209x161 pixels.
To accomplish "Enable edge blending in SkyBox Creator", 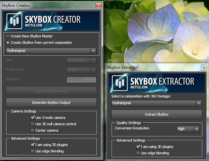I will 32,151.
